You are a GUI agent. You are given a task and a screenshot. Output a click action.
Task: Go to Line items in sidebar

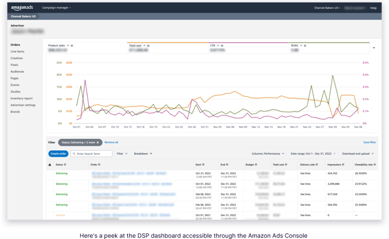[x=17, y=51]
